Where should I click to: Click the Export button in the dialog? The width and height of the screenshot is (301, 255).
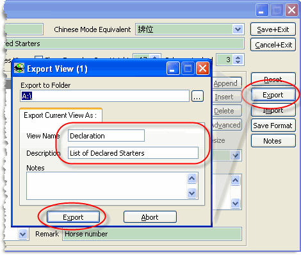click(73, 217)
